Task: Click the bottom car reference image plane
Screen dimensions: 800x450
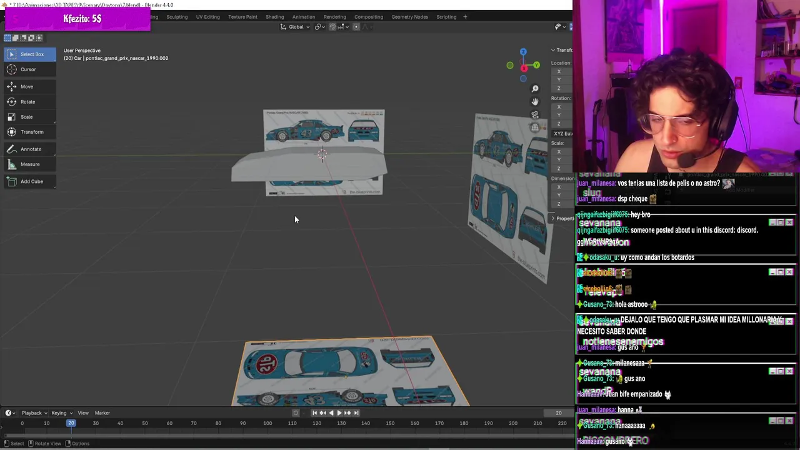Action: tap(350, 372)
